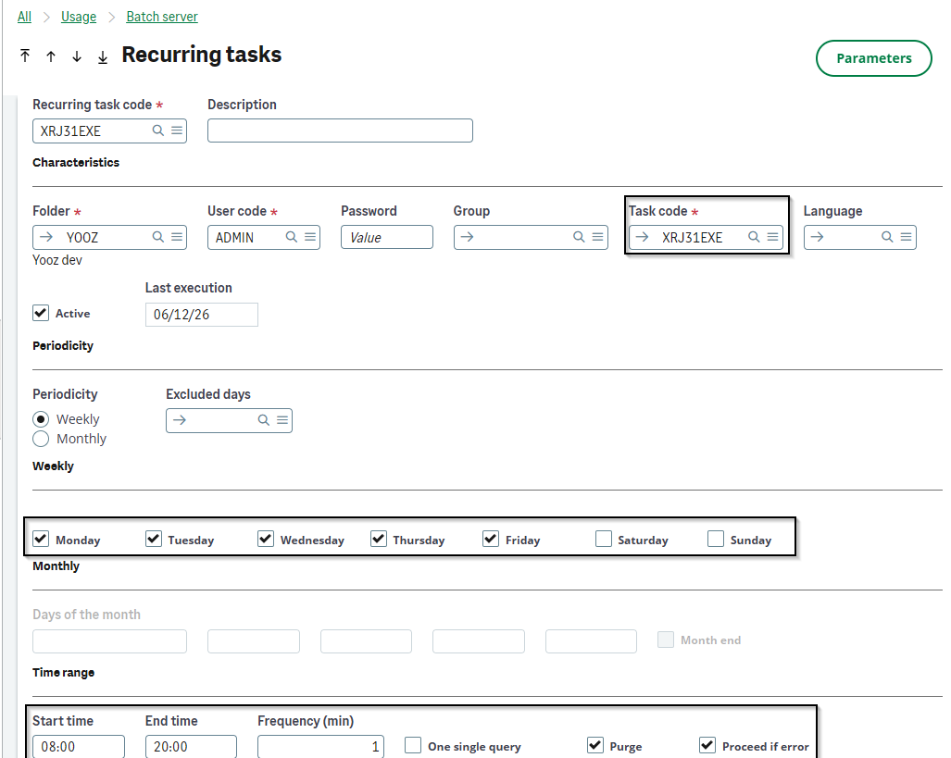Search icon in Task code field

click(x=754, y=237)
